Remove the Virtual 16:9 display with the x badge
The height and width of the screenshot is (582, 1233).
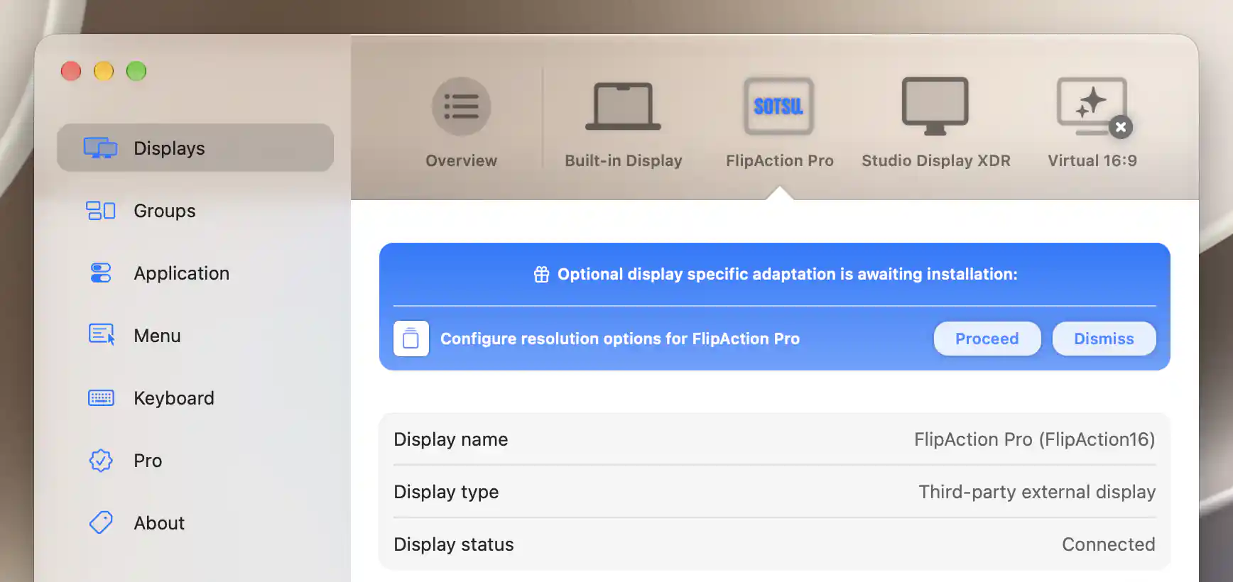coord(1121,127)
